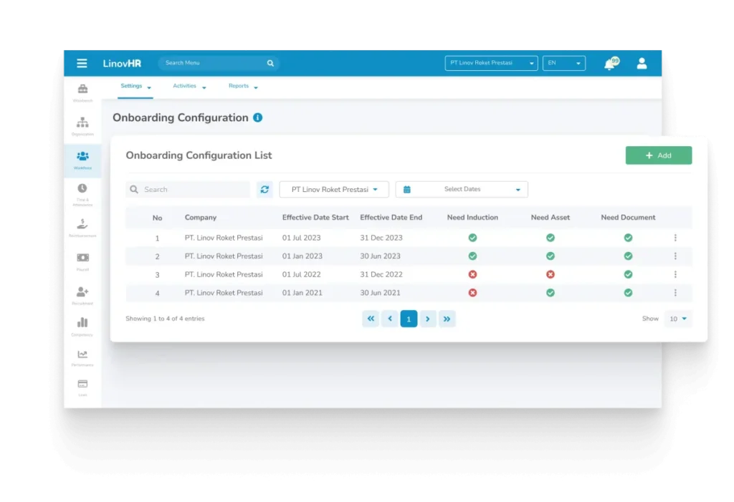Open the PT Linov Roket Prestasi filter dropdown
The image size is (734, 502).
[x=334, y=190]
